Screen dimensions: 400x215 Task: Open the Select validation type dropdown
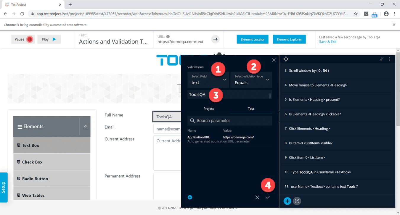tap(251, 80)
